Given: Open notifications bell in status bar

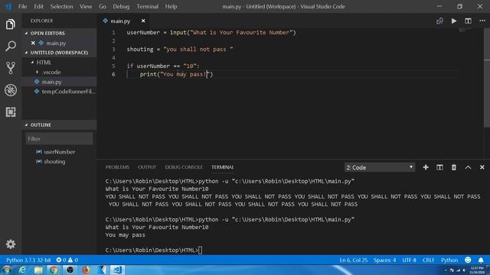Looking at the screenshot, I should coord(481,260).
